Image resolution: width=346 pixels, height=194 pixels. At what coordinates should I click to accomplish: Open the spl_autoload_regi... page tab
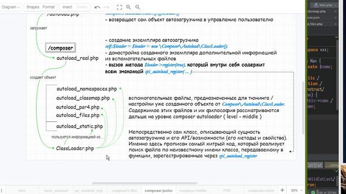pos(89,190)
